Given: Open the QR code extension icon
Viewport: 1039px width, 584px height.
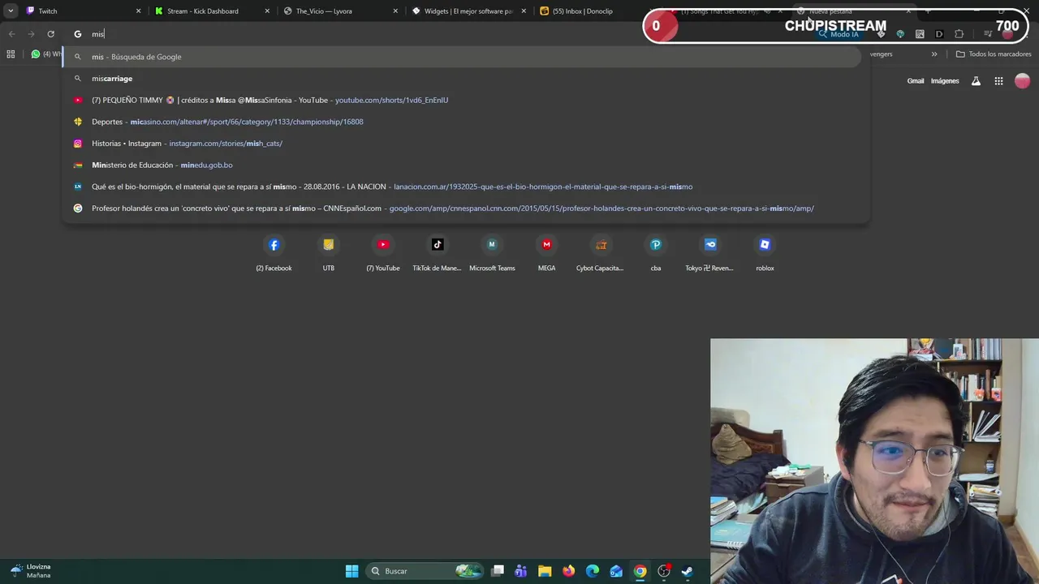Looking at the screenshot, I should (920, 34).
